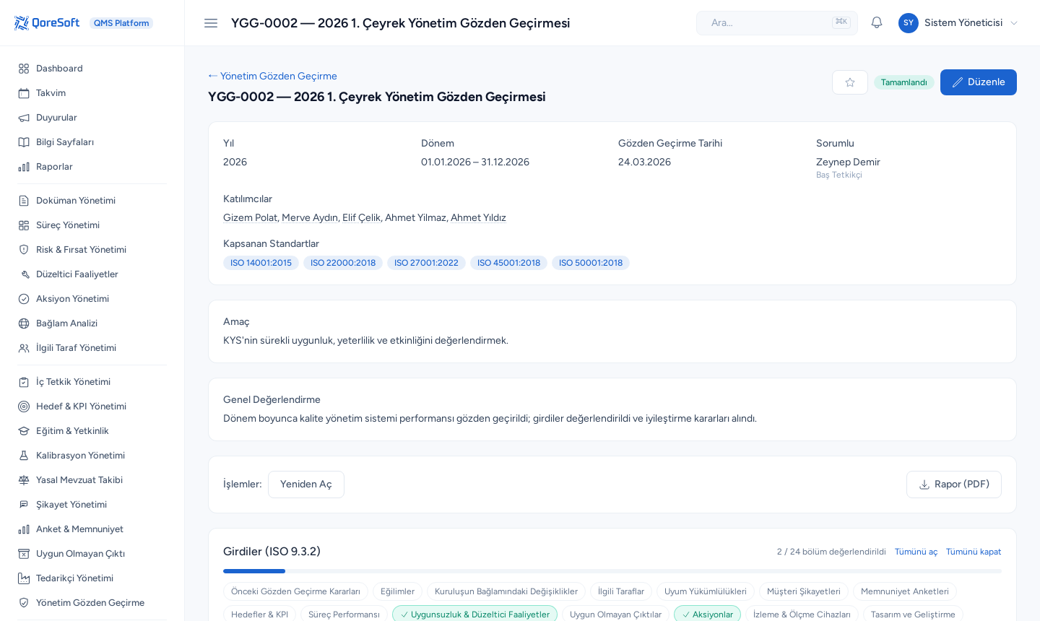Click the ISO 27001:2022 standard tag
Screen dimensions: 1040x621
pyautogui.click(x=426, y=263)
